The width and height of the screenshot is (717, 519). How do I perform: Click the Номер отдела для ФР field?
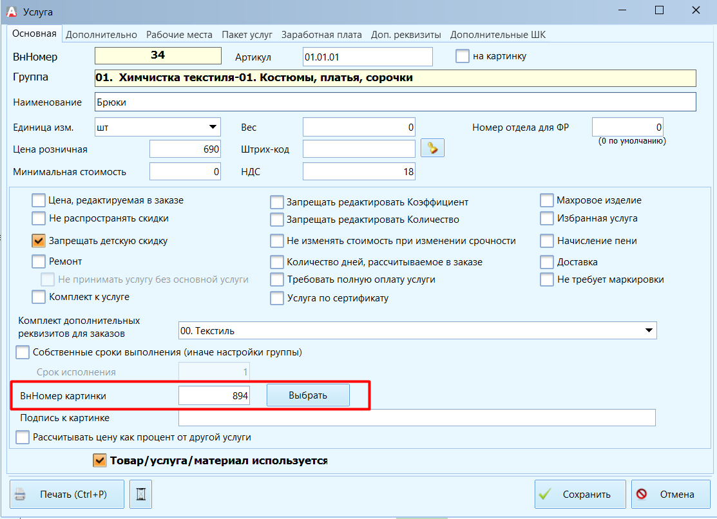[627, 127]
